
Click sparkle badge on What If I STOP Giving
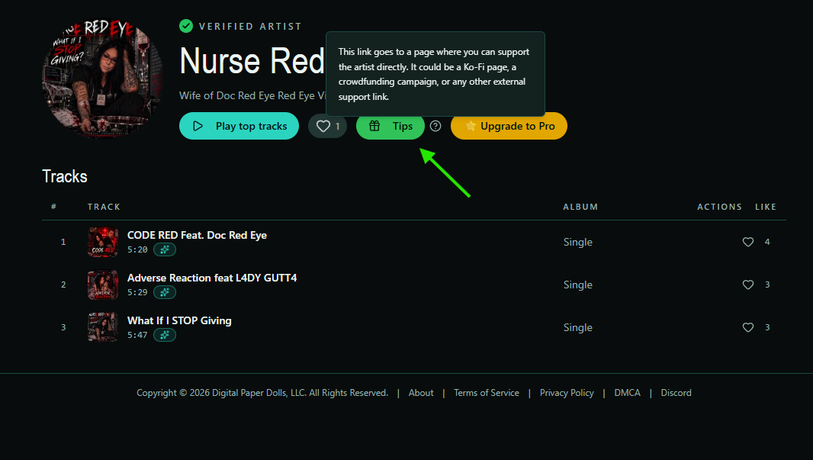tap(165, 335)
